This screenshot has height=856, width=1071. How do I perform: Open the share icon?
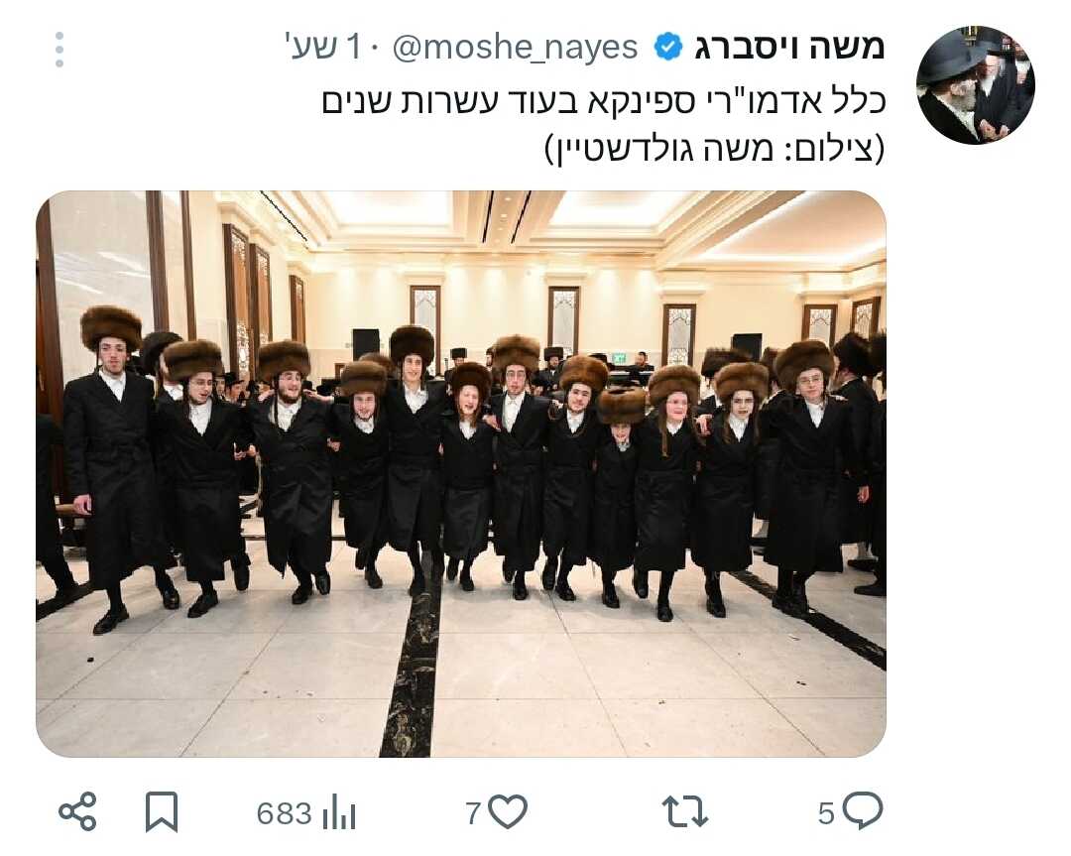coord(77,811)
